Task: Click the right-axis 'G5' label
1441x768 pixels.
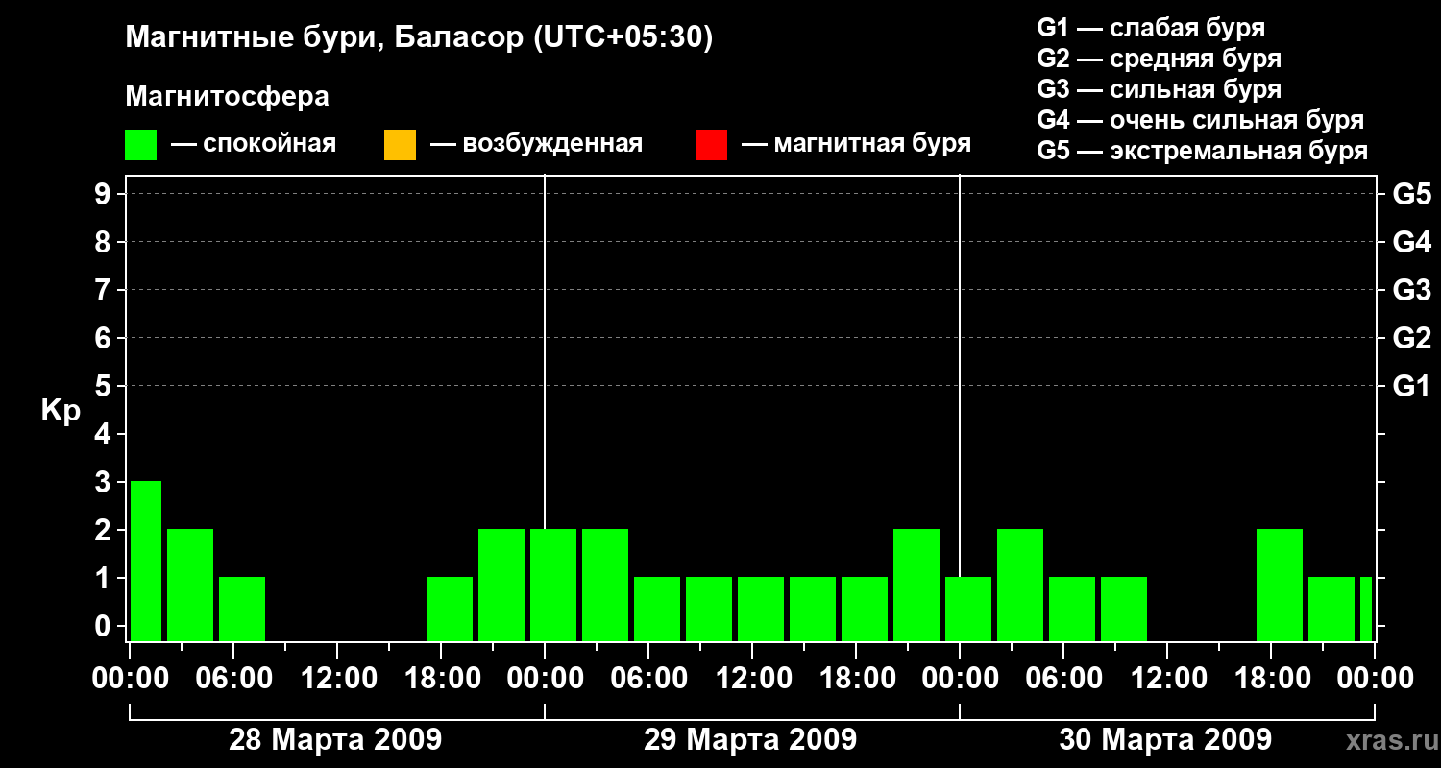Action: 1411,194
